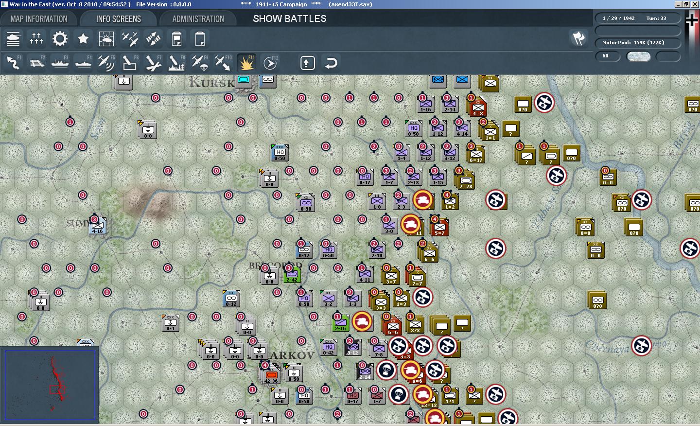The image size is (700, 426).
Task: Select F6 bomb unit mode
Action: pyautogui.click(x=130, y=63)
